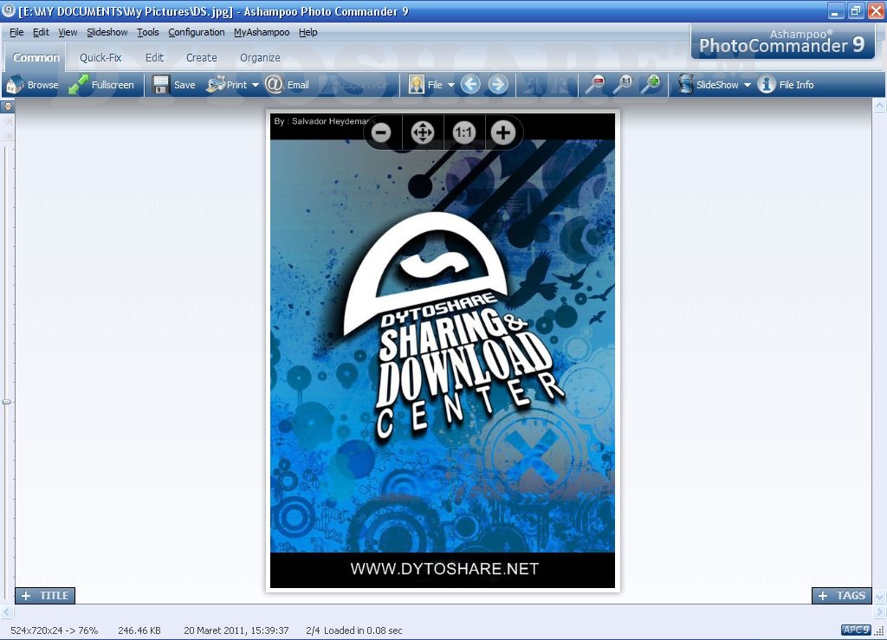
Task: Open the Configuration menu
Action: click(x=197, y=32)
